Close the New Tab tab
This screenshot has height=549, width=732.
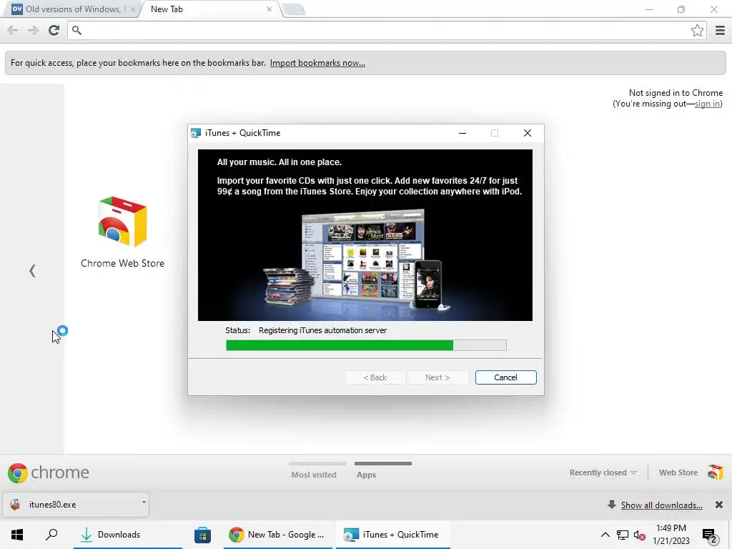click(x=269, y=9)
